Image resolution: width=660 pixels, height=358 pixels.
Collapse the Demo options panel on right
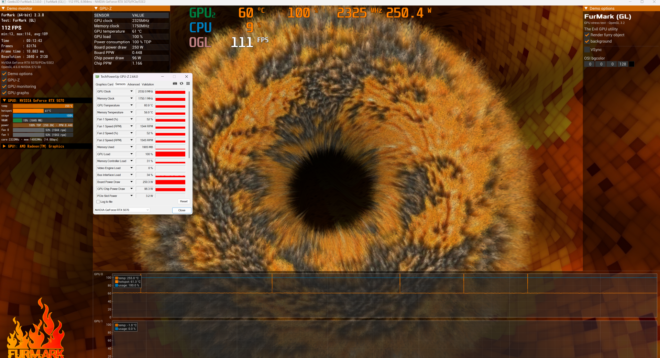pyautogui.click(x=586, y=8)
